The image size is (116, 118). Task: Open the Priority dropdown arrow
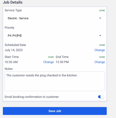click(x=100, y=35)
